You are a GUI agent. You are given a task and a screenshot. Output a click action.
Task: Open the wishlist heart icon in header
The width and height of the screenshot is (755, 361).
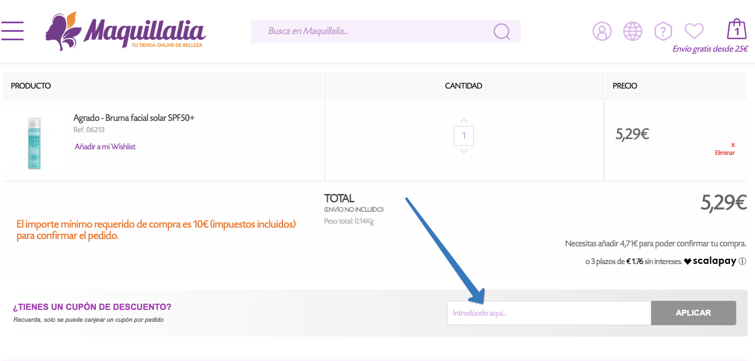[694, 31]
